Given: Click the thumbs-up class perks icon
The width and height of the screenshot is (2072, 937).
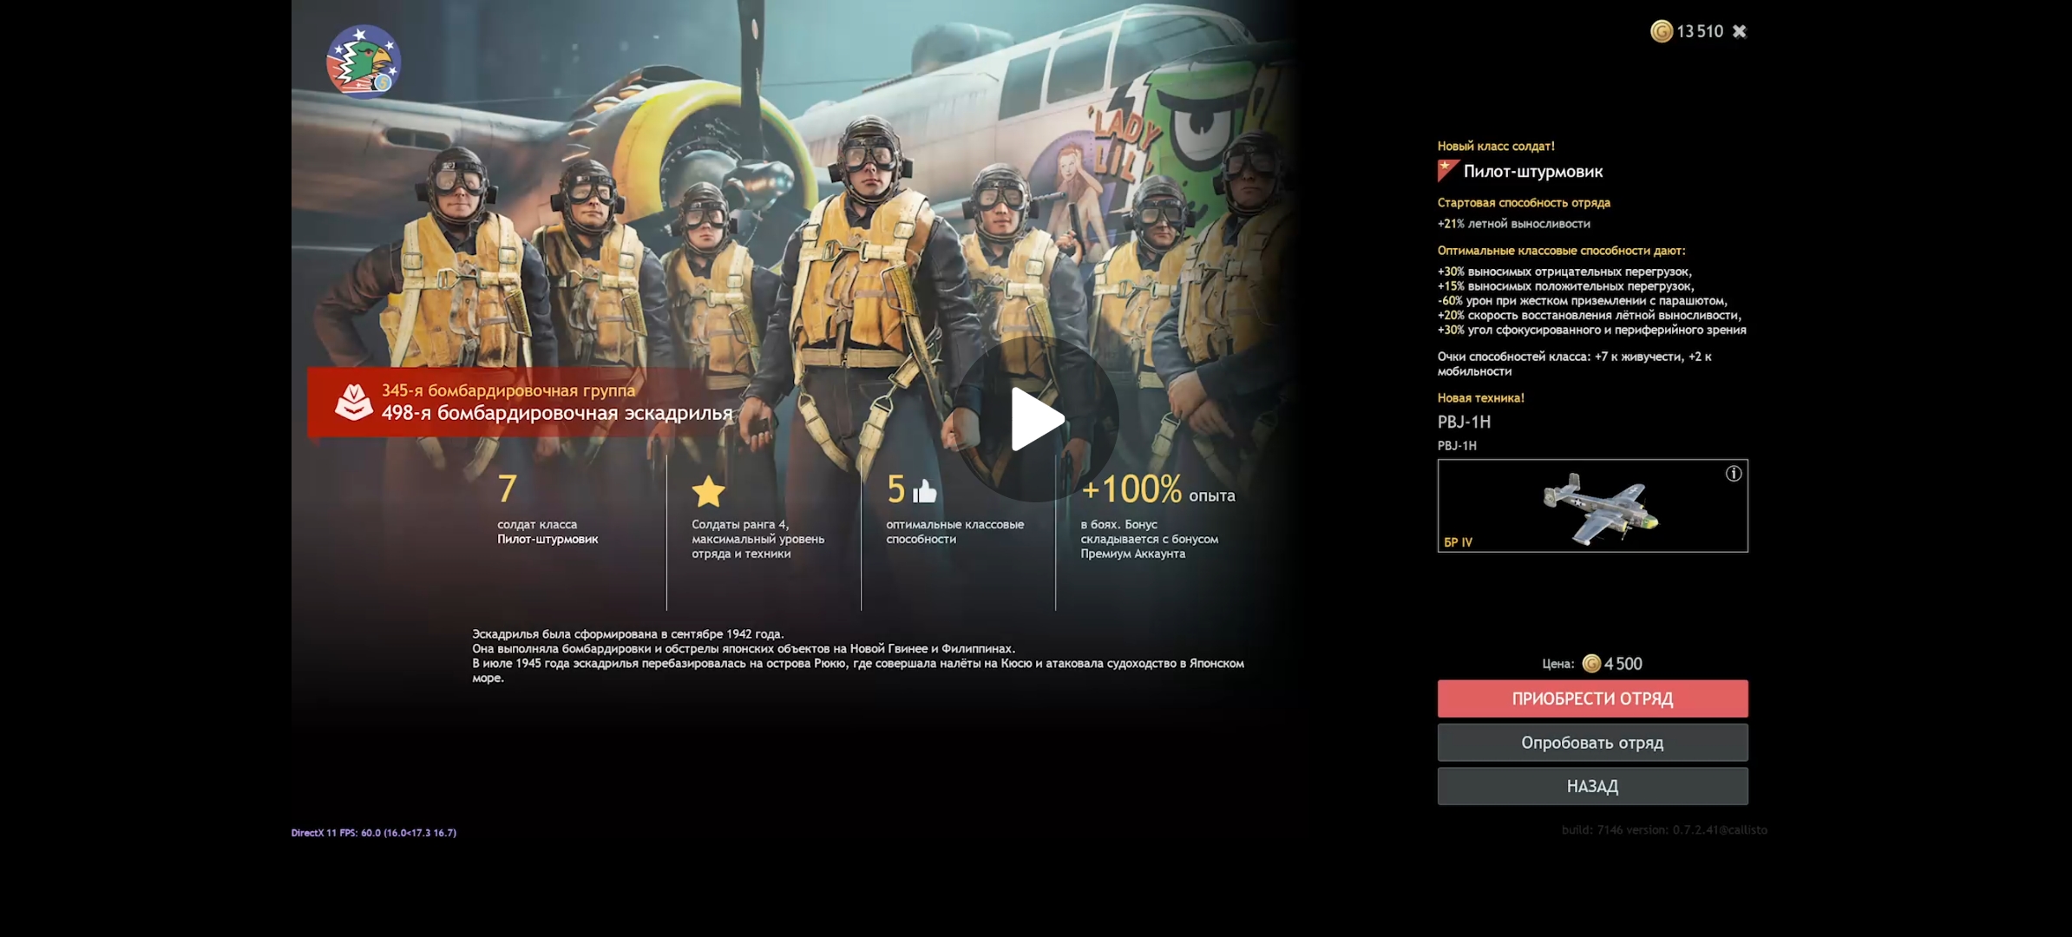Looking at the screenshot, I should point(925,492).
